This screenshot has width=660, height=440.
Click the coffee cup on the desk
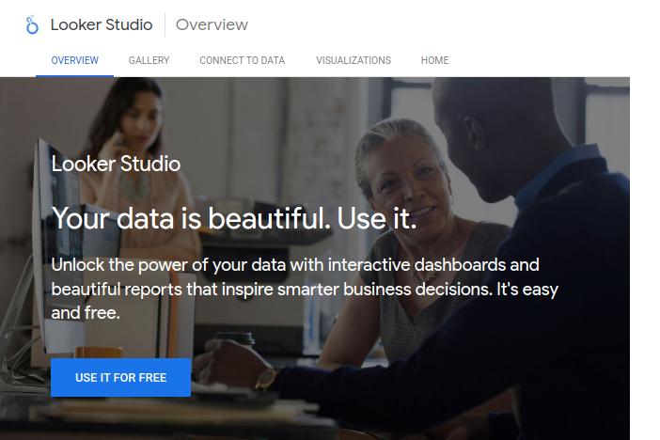click(235, 340)
